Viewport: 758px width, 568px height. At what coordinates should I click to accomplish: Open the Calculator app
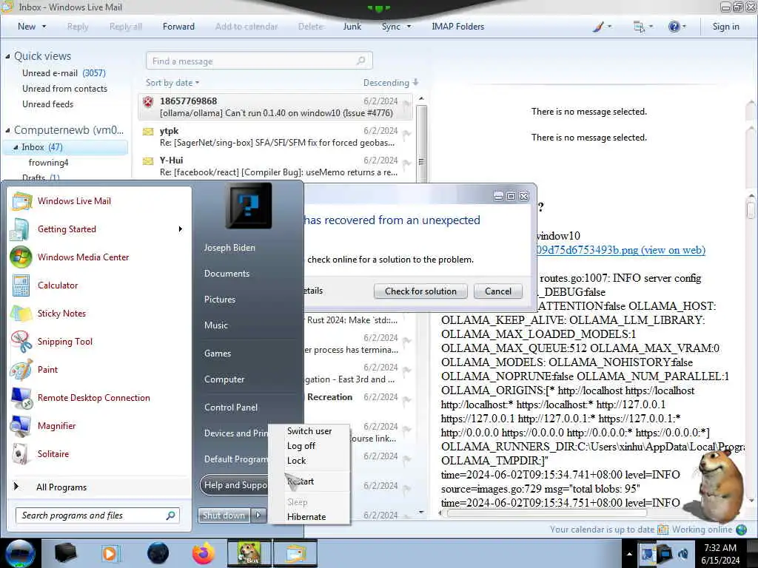[x=58, y=285]
